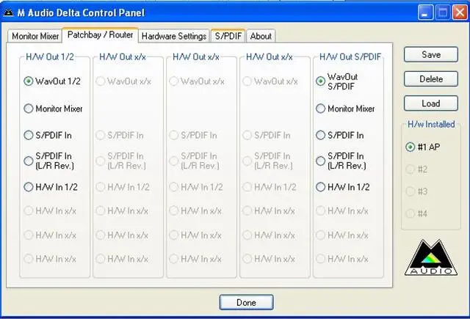Click the title bar M-Audio app icon
The image size is (470, 319).
9,12
